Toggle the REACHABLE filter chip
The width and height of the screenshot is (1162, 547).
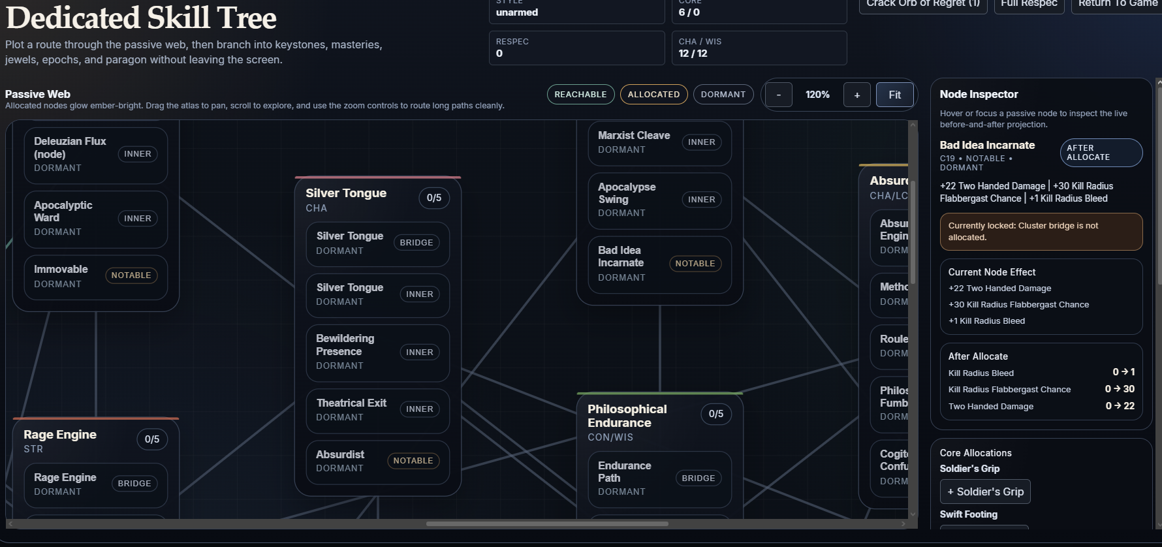(580, 95)
